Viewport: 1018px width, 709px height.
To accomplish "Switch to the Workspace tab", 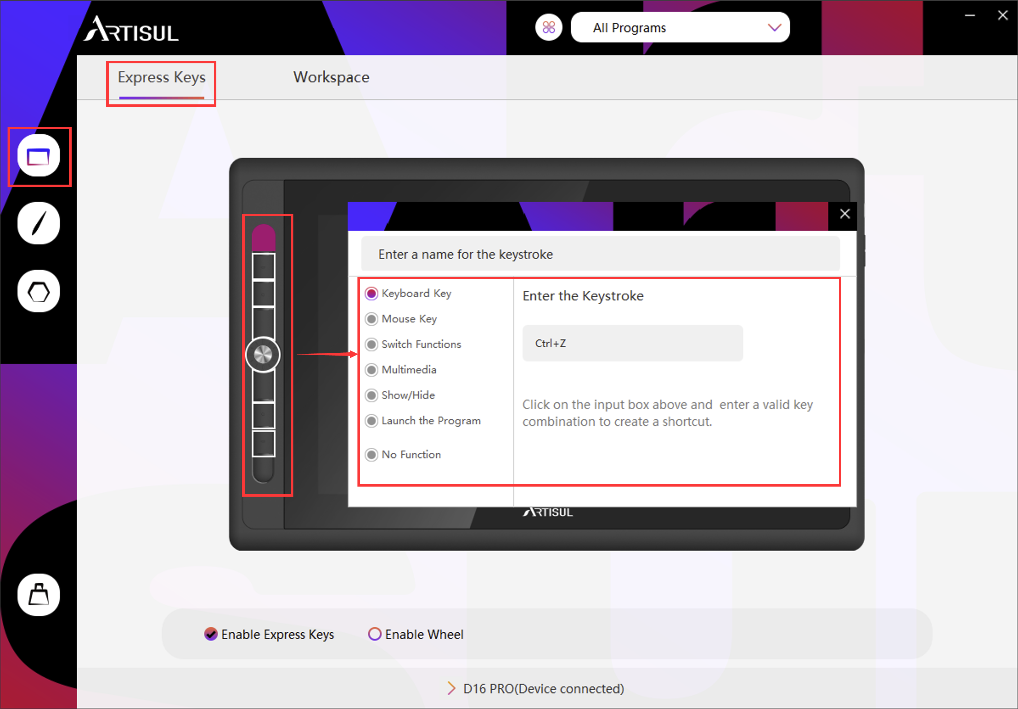I will tap(331, 77).
